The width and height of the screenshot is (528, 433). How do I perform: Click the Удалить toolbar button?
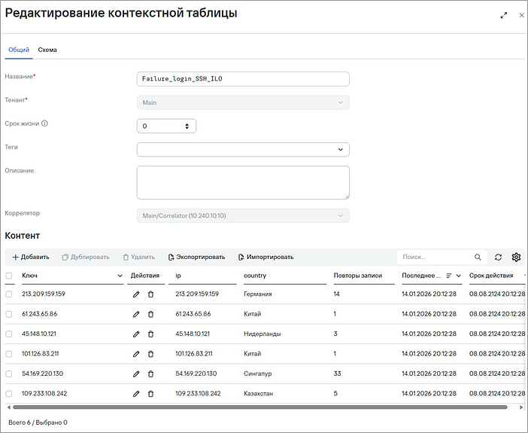(x=138, y=258)
